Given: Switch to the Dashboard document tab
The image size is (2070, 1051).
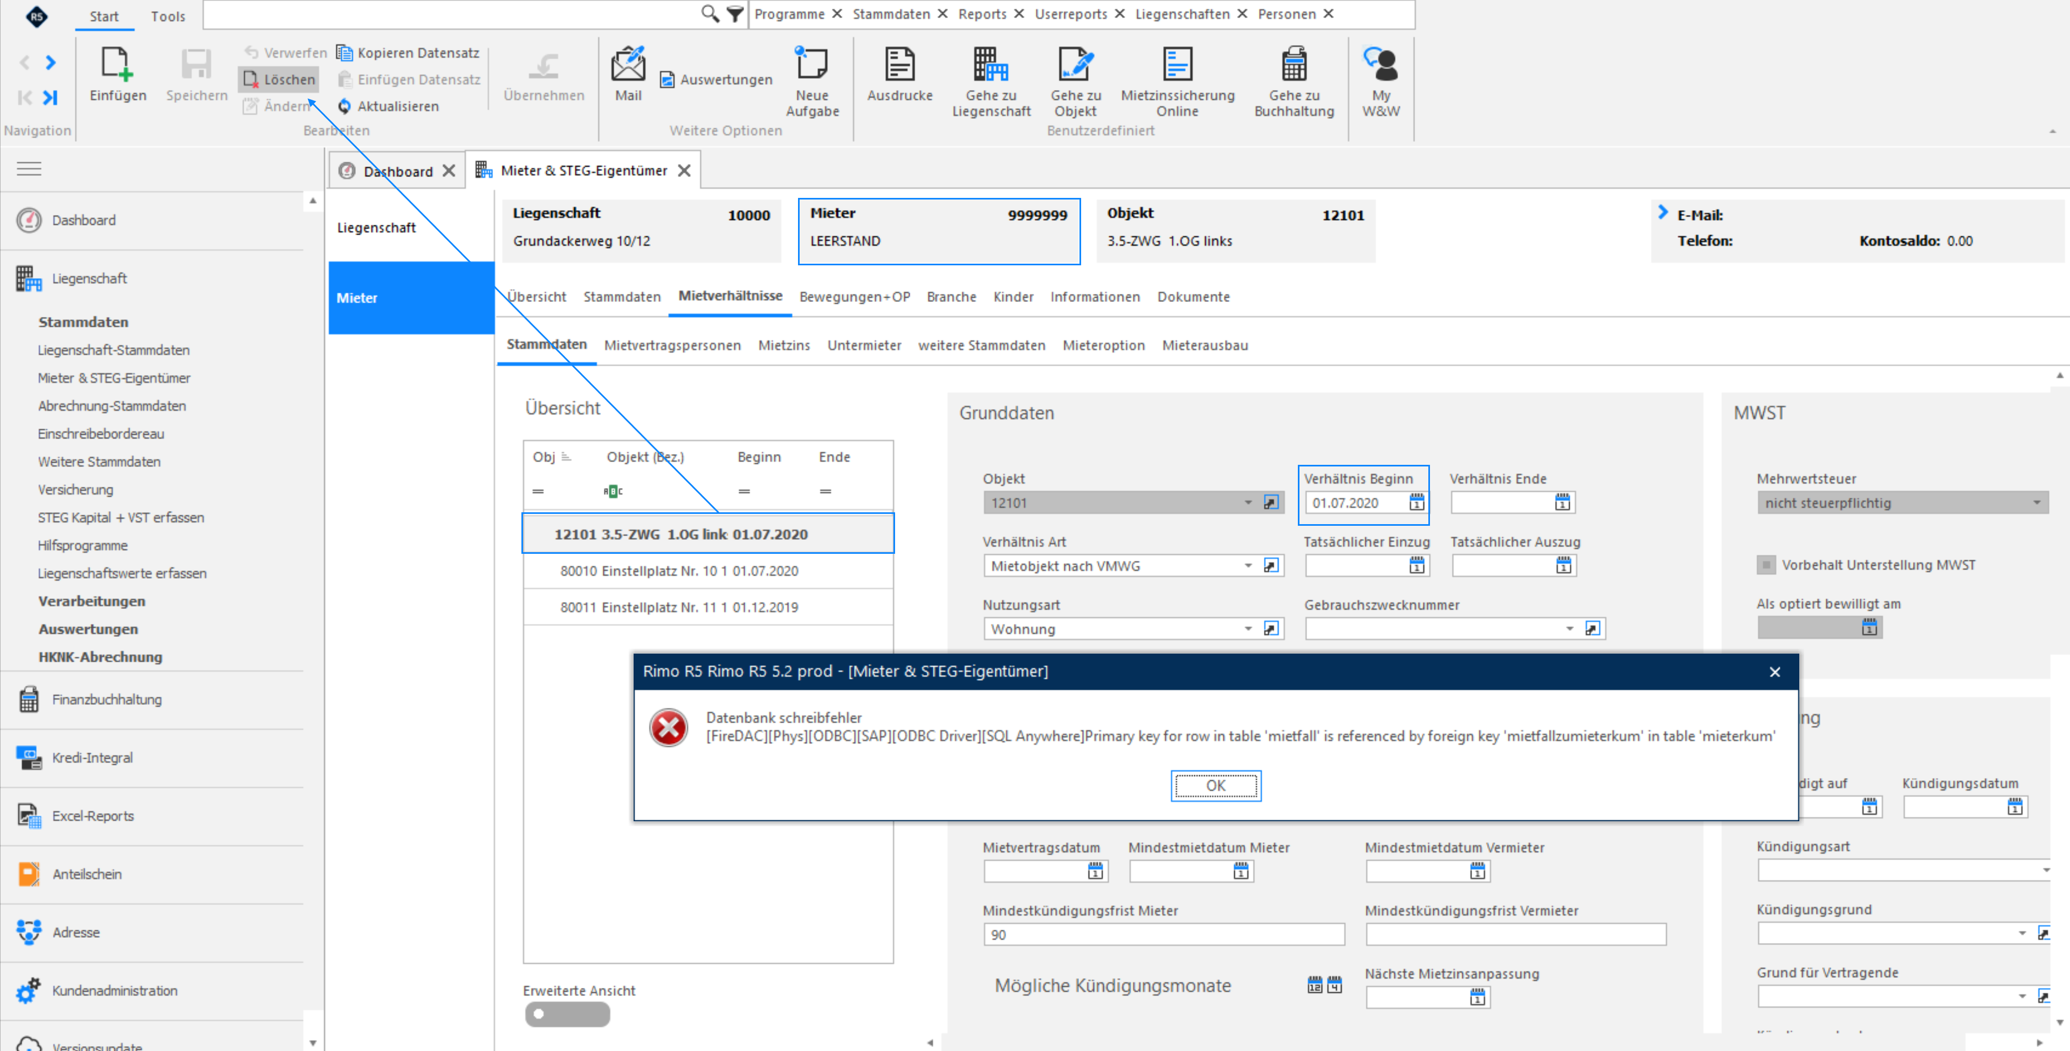Looking at the screenshot, I should (x=397, y=171).
